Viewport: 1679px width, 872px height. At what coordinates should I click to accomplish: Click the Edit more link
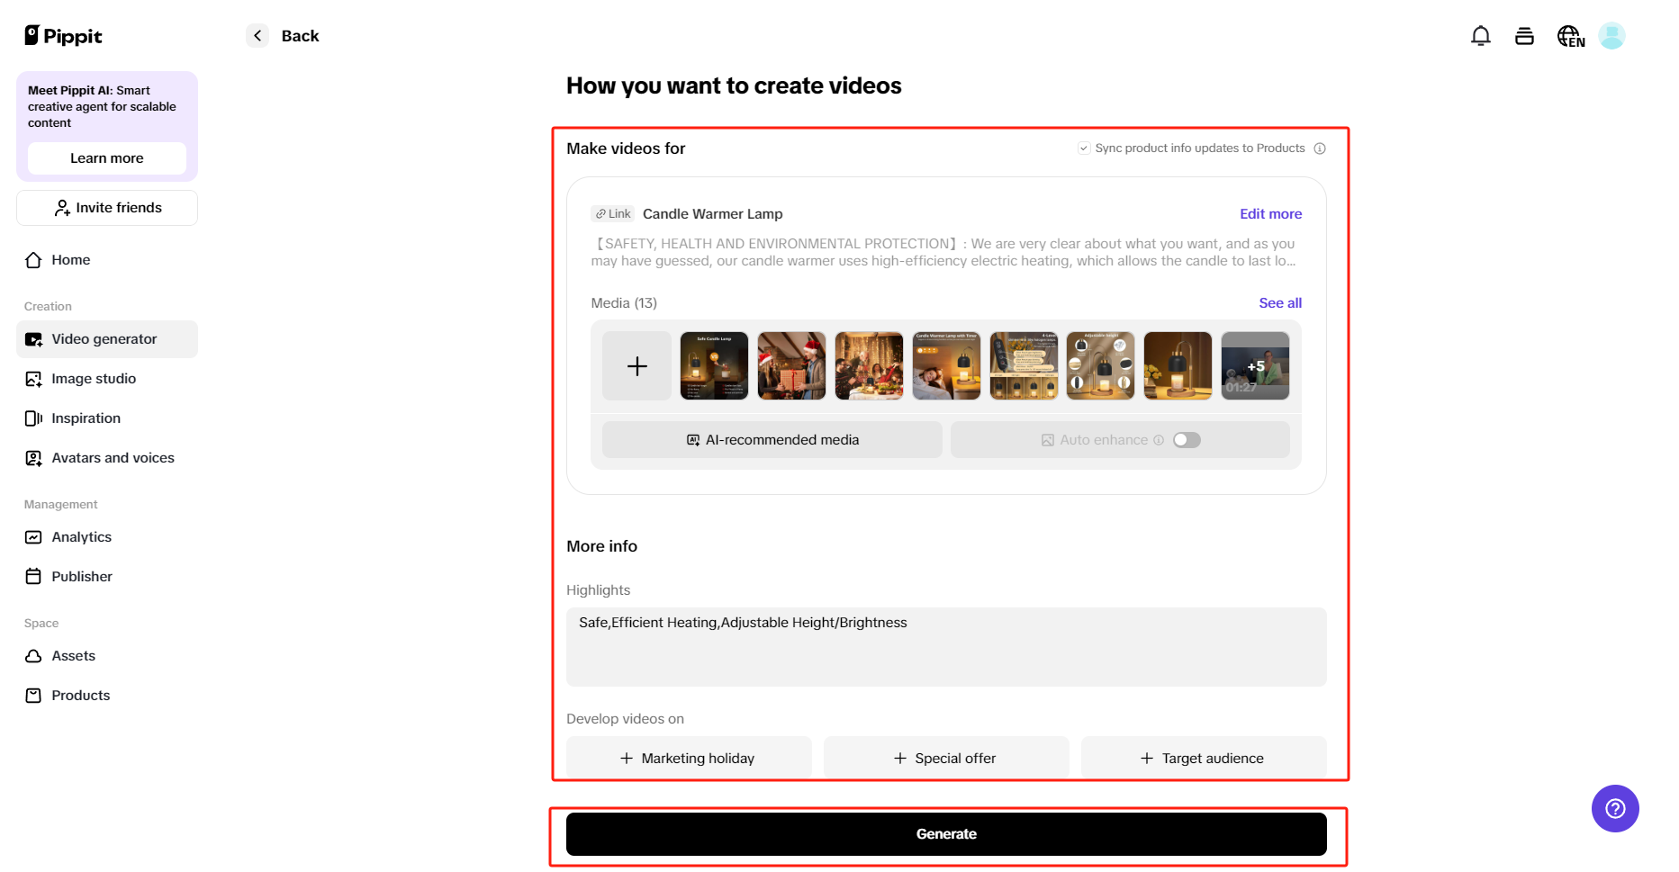click(1270, 214)
